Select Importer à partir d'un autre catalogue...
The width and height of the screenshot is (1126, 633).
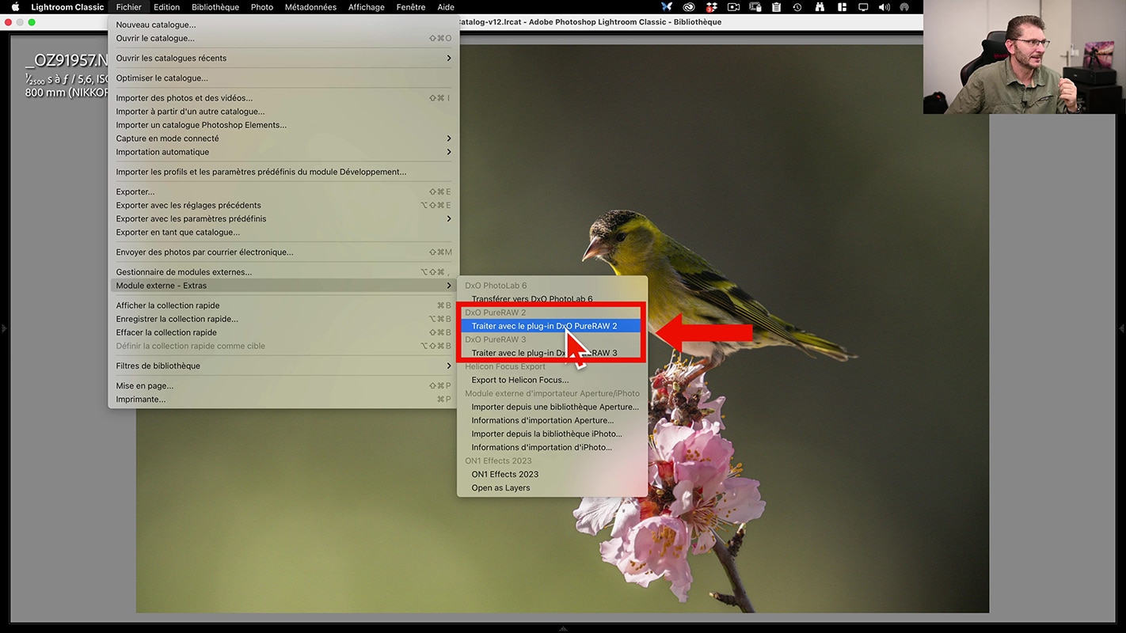(x=283, y=112)
